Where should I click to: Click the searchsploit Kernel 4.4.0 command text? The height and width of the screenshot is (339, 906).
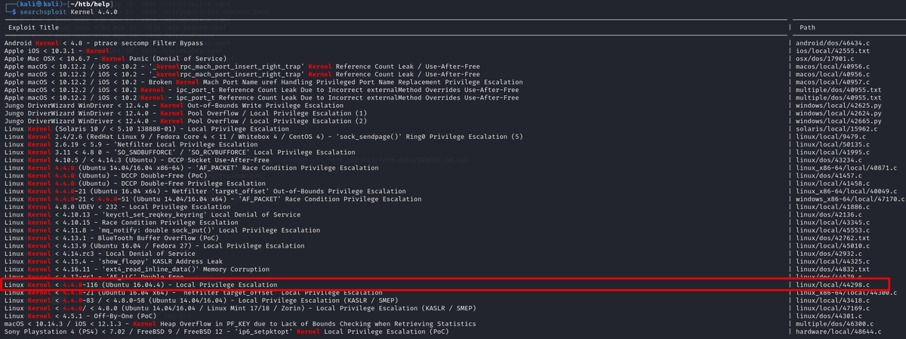tap(63, 13)
